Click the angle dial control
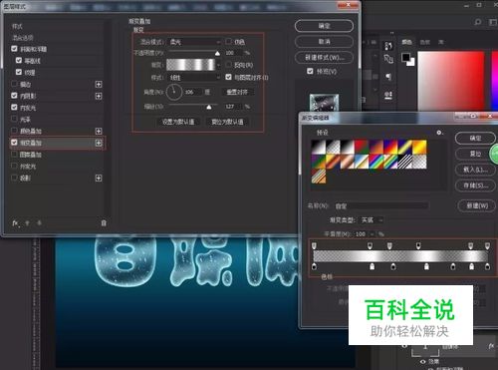The width and height of the screenshot is (498, 370). pyautogui.click(x=174, y=92)
